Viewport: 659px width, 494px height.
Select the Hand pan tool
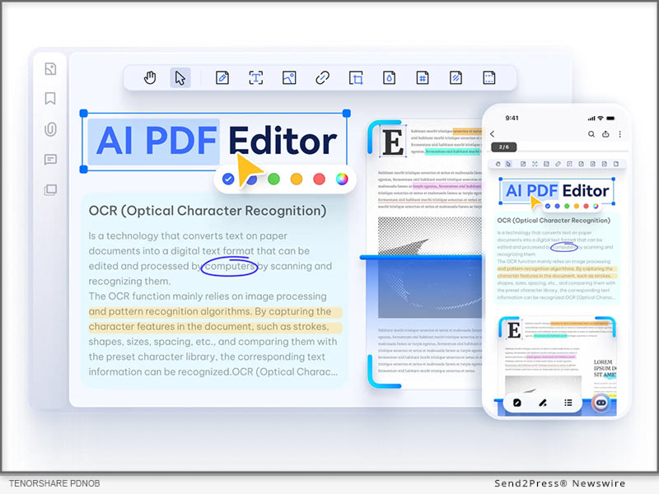150,77
